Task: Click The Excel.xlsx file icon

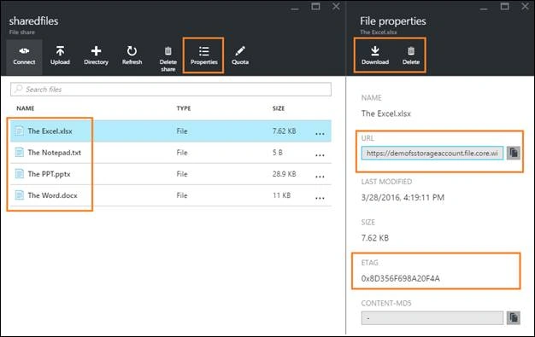Action: click(20, 131)
